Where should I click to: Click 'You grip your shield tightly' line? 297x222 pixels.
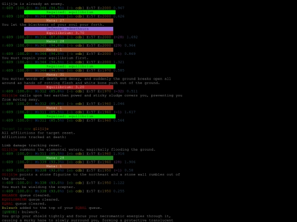86,216
